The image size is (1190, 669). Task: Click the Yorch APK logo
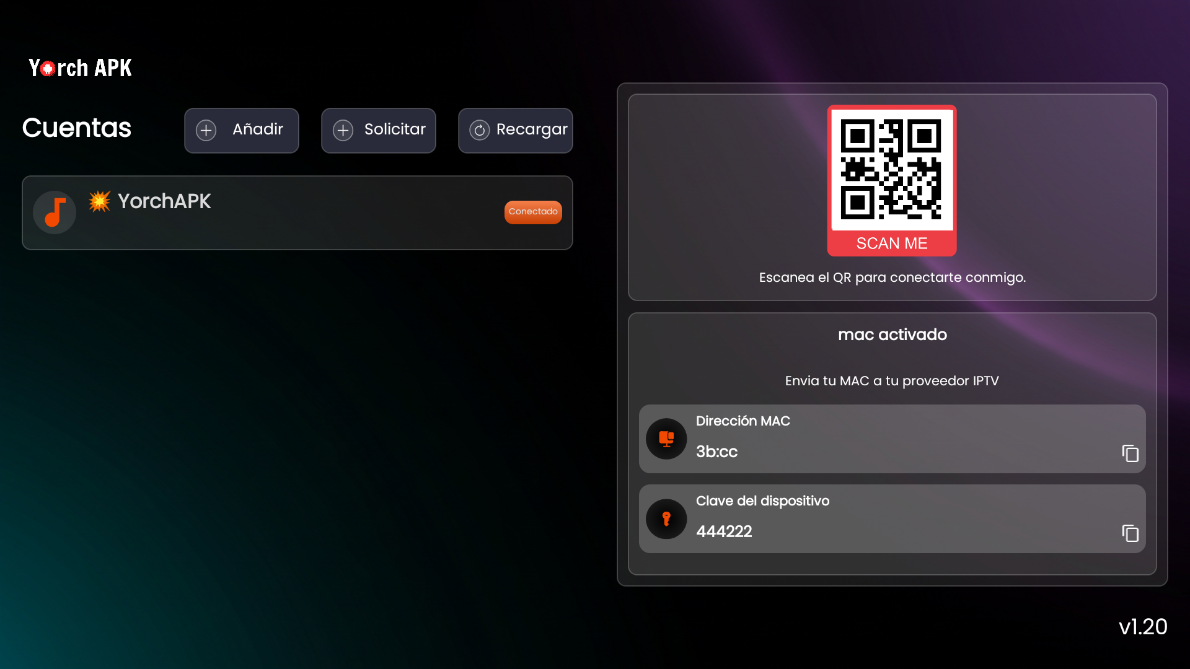coord(81,68)
